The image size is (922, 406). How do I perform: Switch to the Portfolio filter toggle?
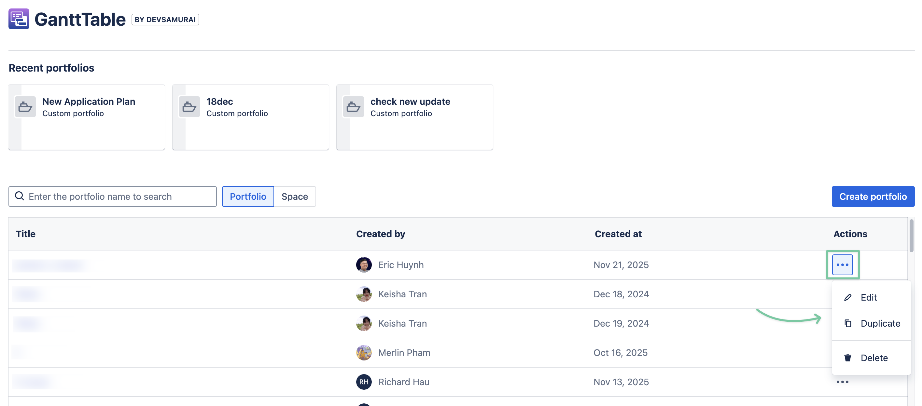pos(248,196)
